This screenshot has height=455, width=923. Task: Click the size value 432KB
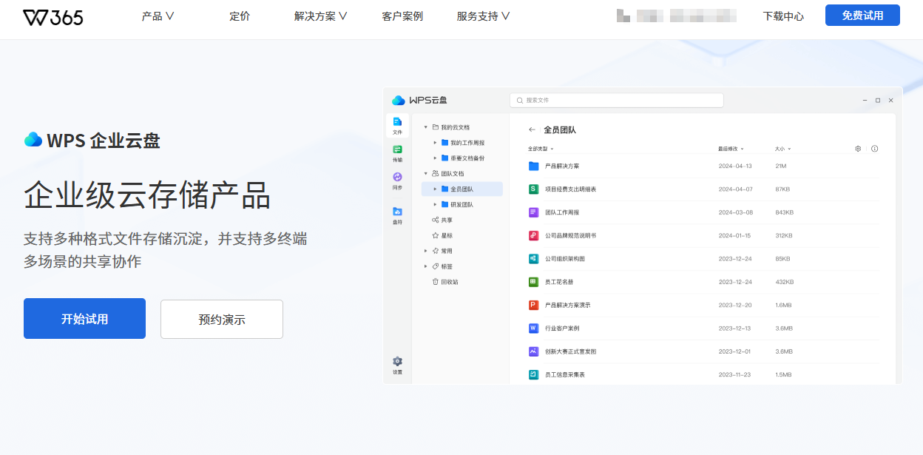pyautogui.click(x=785, y=282)
